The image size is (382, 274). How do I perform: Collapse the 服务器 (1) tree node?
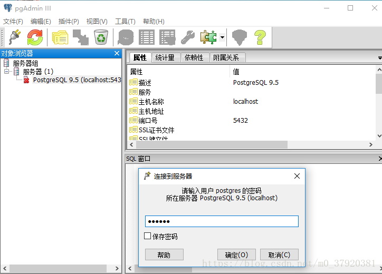(6, 72)
